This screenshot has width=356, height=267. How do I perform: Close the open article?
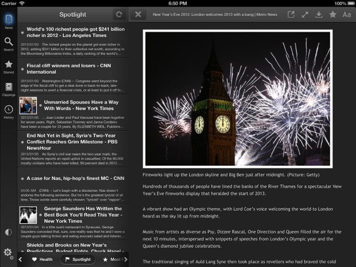(x=138, y=14)
